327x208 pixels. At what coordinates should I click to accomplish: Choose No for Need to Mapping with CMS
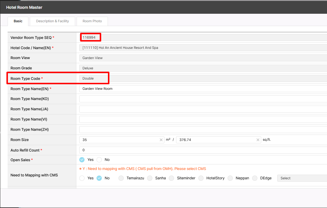coord(99,178)
